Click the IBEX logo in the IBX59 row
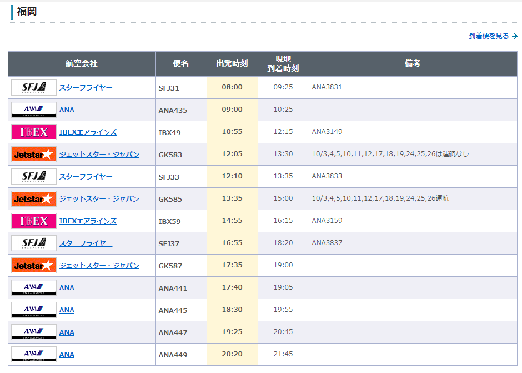The image size is (522, 373). 34,221
